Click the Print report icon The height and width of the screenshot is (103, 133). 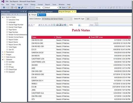click(x=57, y=25)
